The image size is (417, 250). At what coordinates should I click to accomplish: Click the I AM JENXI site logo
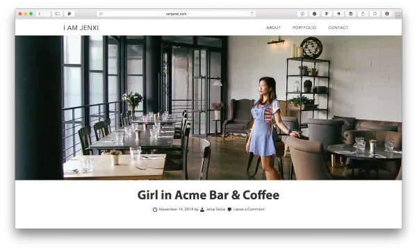[x=81, y=28]
